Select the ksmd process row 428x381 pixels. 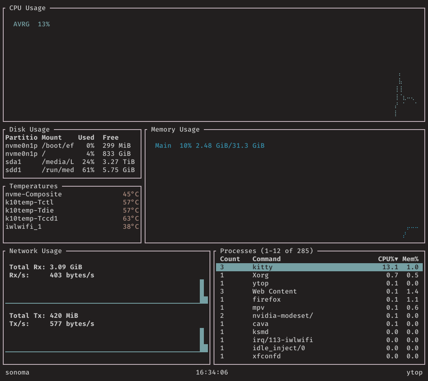click(319, 332)
